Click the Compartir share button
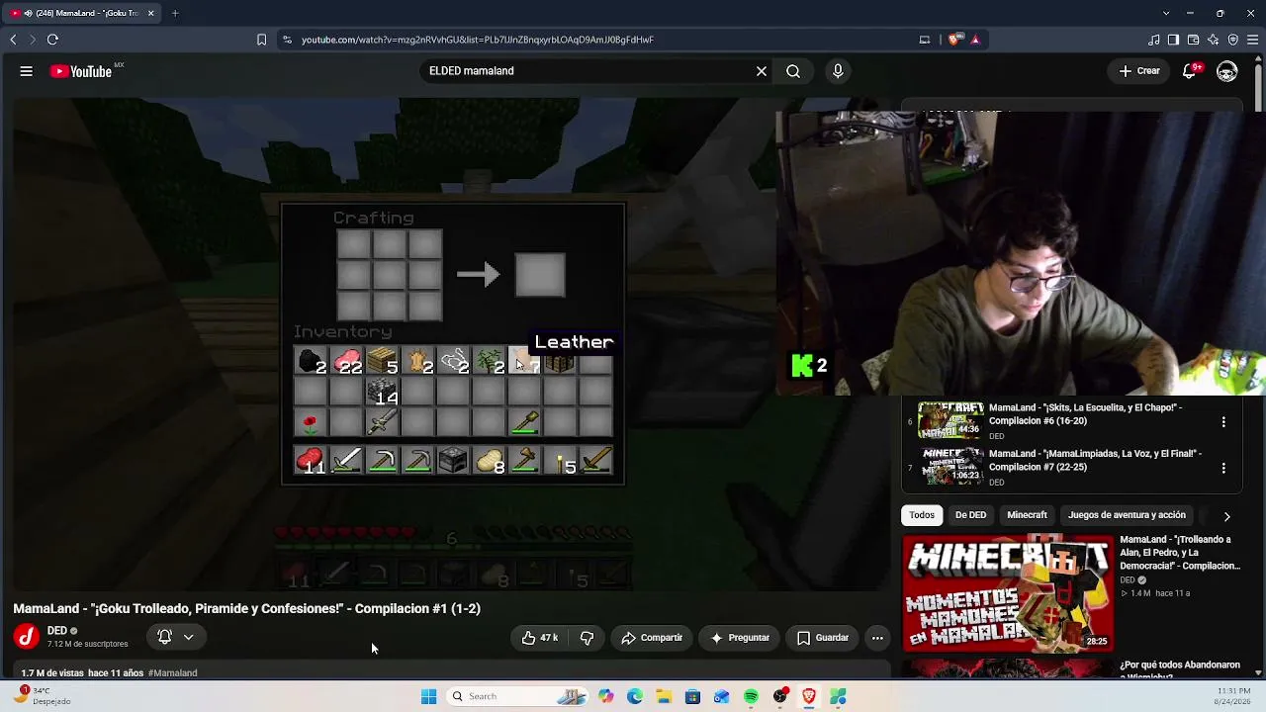The height and width of the screenshot is (712, 1266). coord(652,638)
